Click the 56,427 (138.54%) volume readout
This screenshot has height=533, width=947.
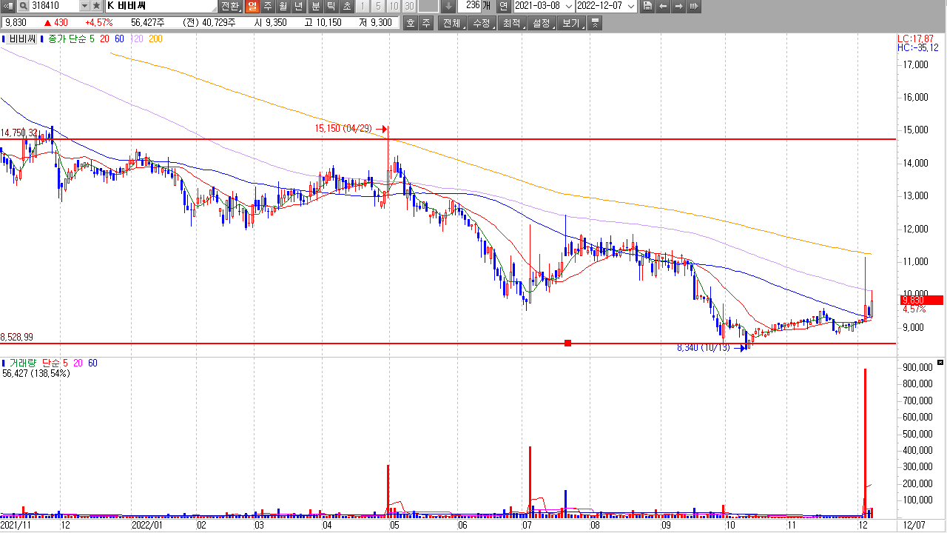(36, 374)
